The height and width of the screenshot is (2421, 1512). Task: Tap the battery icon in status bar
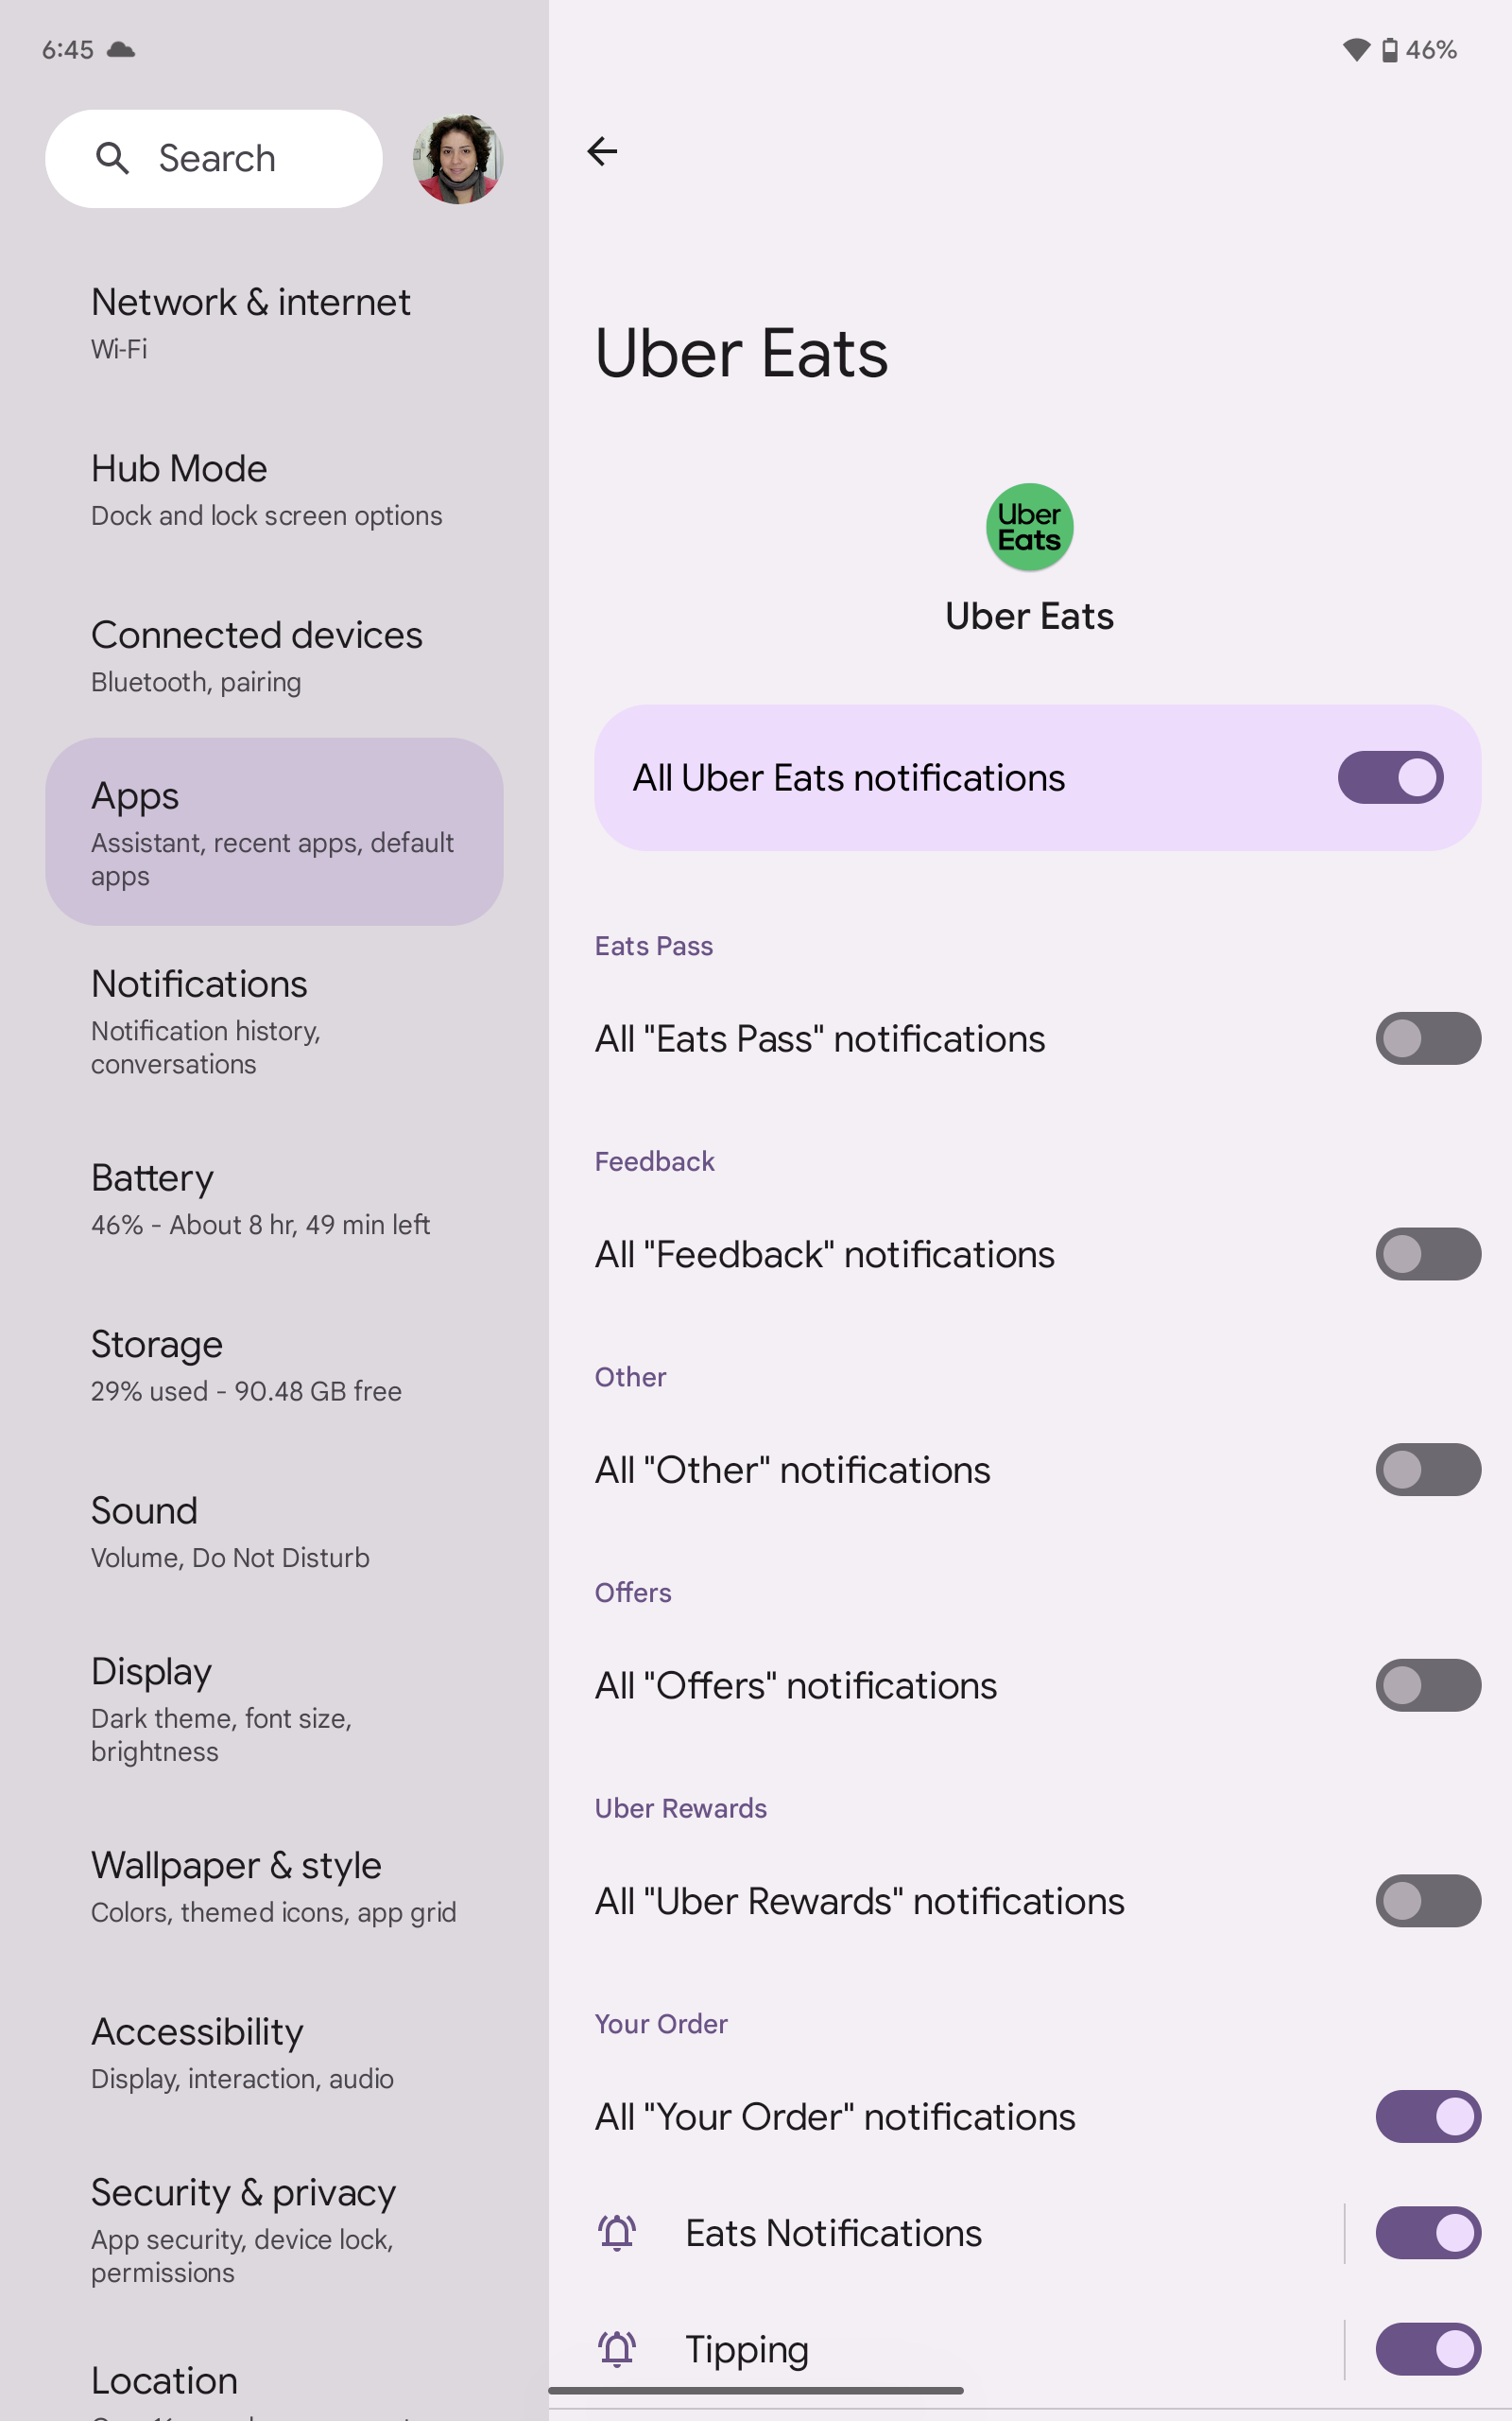coord(1389,50)
